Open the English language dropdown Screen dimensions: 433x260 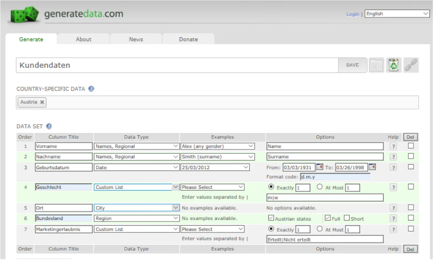click(x=397, y=14)
